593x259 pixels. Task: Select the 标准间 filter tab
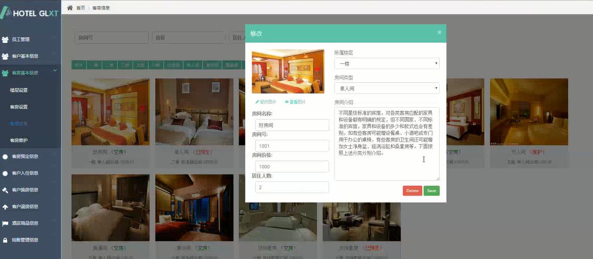click(x=173, y=65)
